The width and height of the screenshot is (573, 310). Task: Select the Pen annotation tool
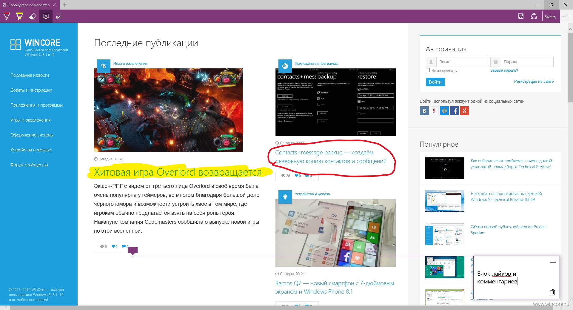(x=7, y=16)
